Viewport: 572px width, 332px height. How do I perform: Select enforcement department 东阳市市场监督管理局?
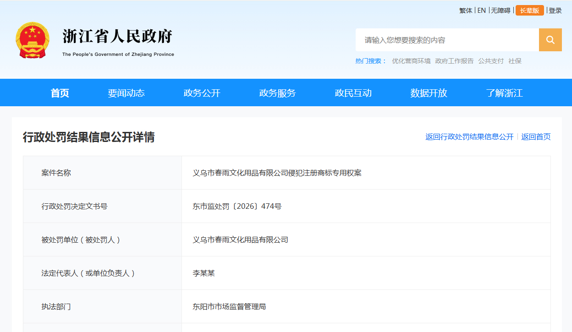pos(229,306)
